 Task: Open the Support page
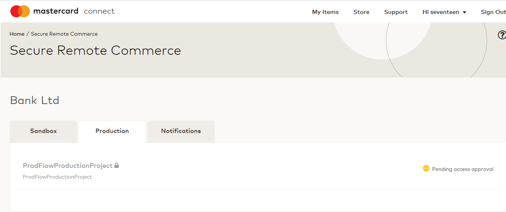[396, 12]
